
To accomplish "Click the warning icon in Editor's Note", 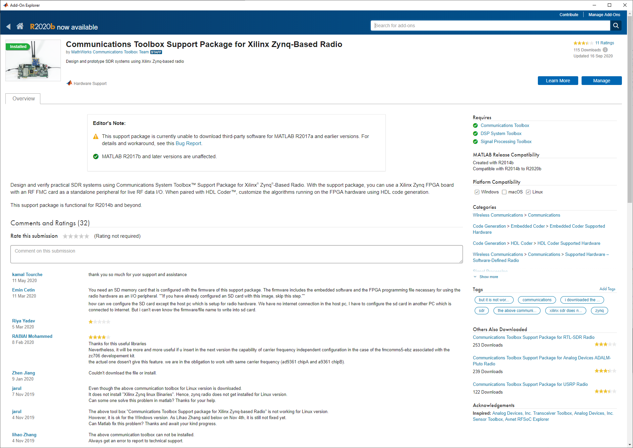I will (x=96, y=136).
